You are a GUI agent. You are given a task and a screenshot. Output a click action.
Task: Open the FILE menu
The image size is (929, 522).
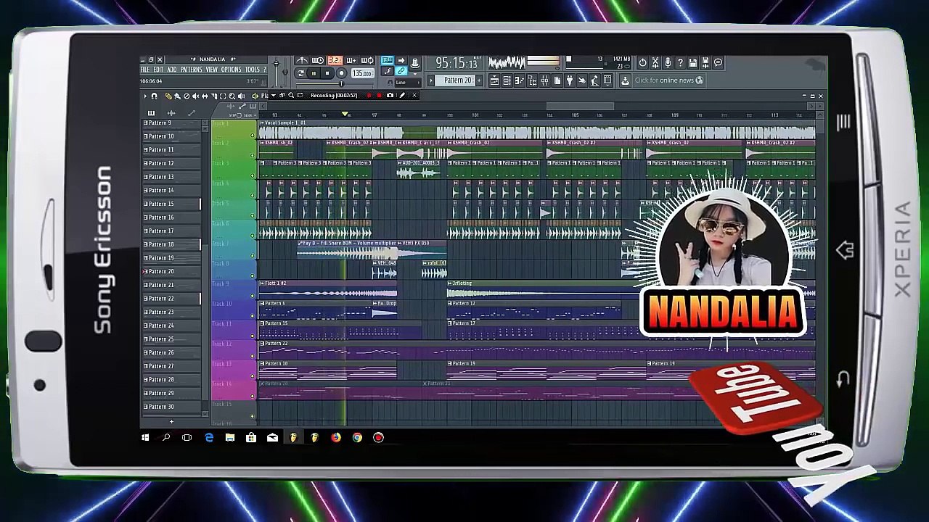[x=144, y=70]
